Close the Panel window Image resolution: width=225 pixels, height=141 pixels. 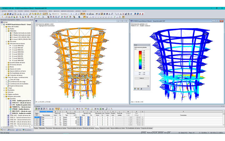coord(149,45)
